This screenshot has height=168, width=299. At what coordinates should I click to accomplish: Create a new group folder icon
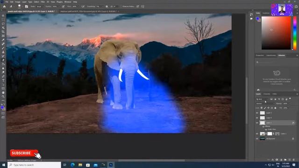pos(285,160)
